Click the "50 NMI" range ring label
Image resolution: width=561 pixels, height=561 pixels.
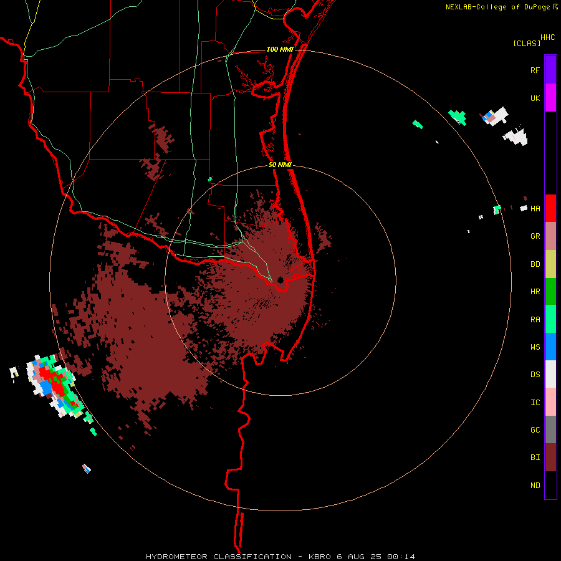(280, 165)
